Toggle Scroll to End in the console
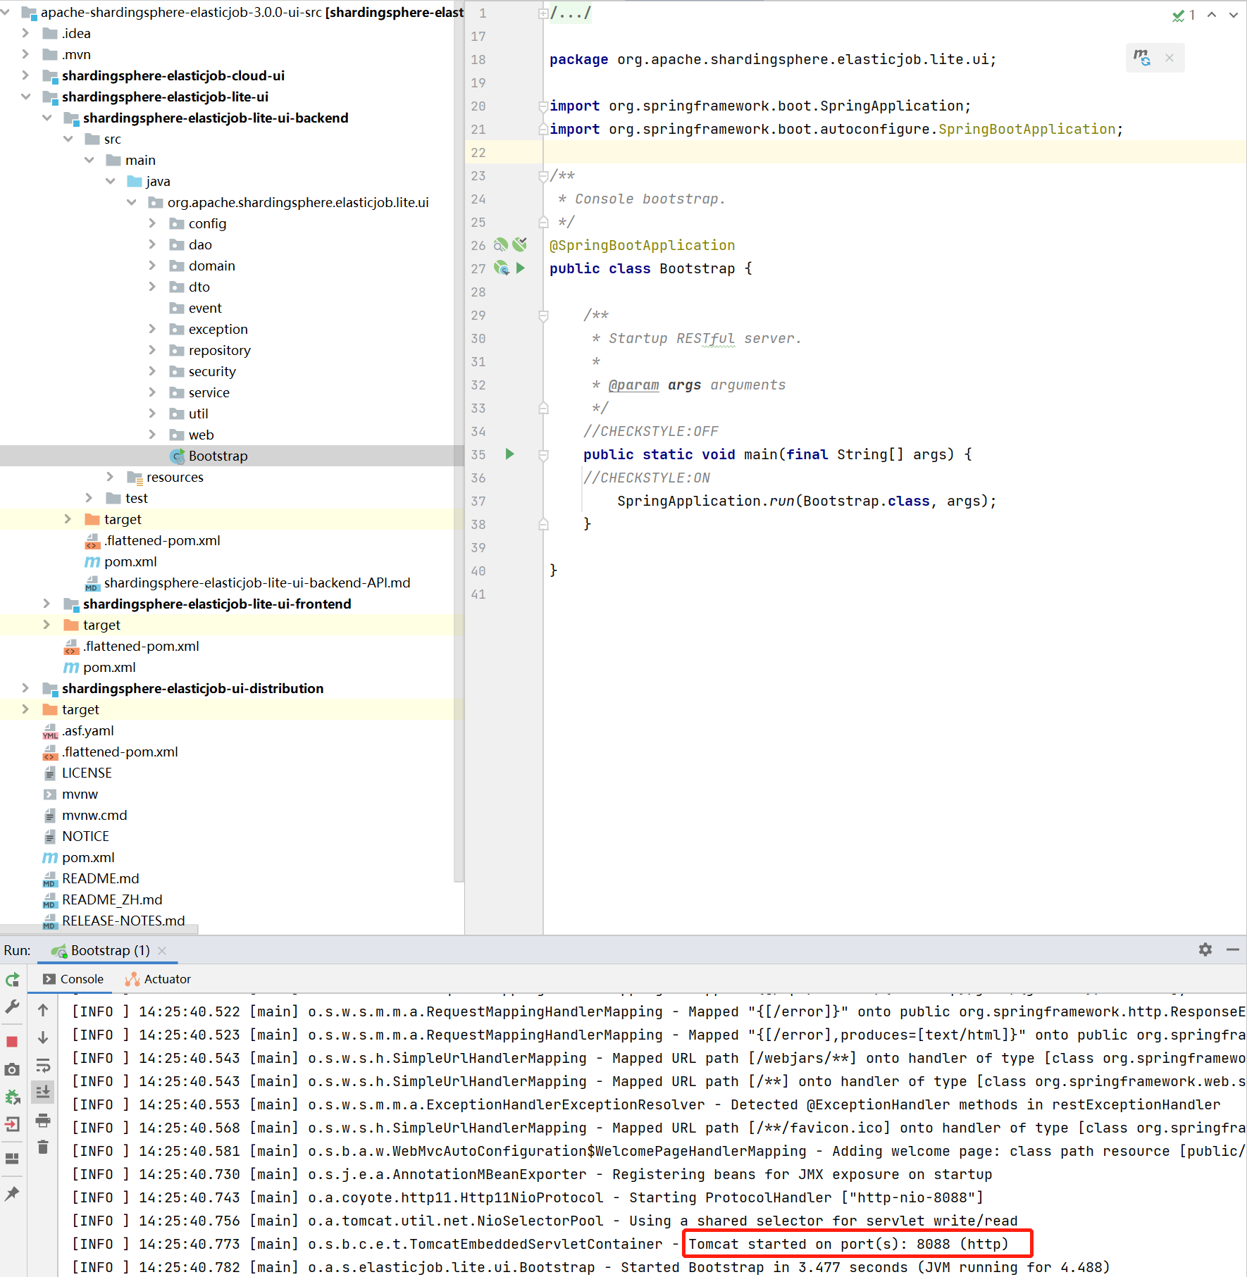Image resolution: width=1247 pixels, height=1277 pixels. click(44, 1092)
